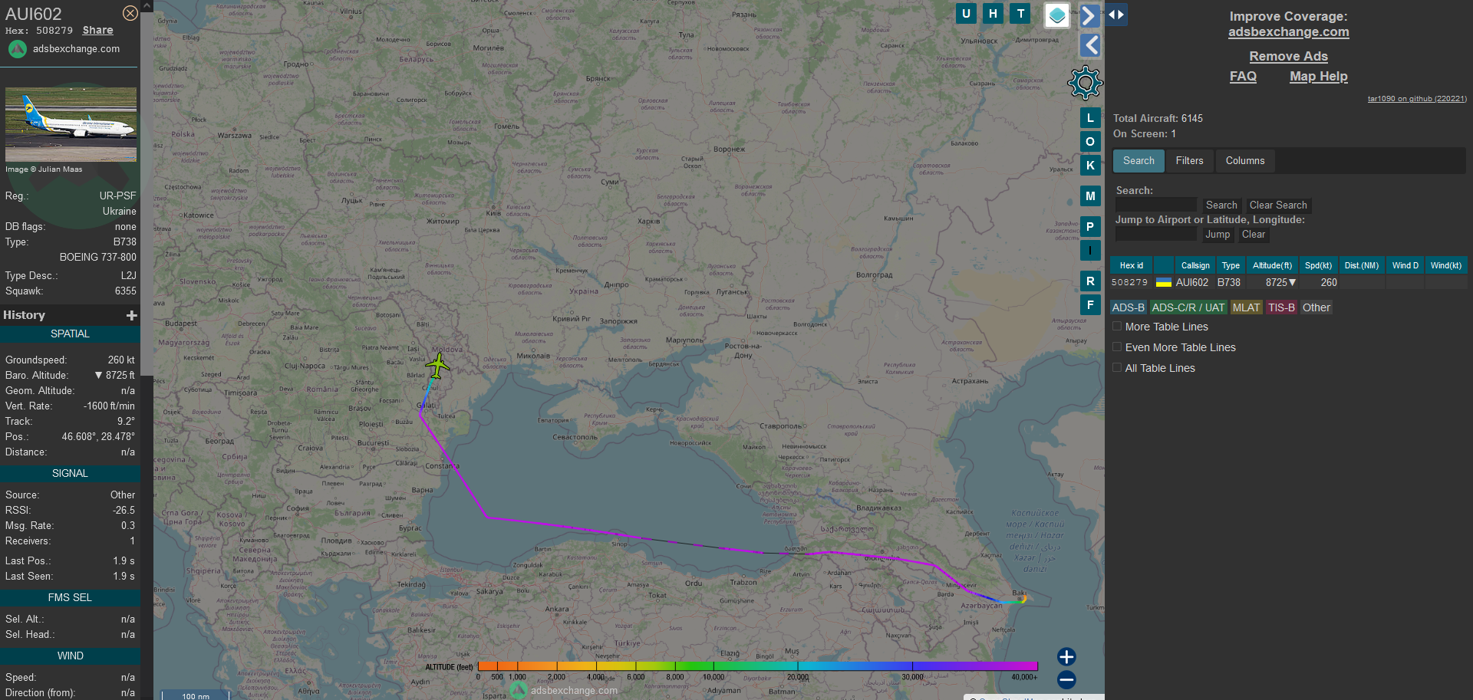This screenshot has height=700, width=1473.
Task: Click the Ukraine flag in aircraft table
Action: tap(1164, 283)
